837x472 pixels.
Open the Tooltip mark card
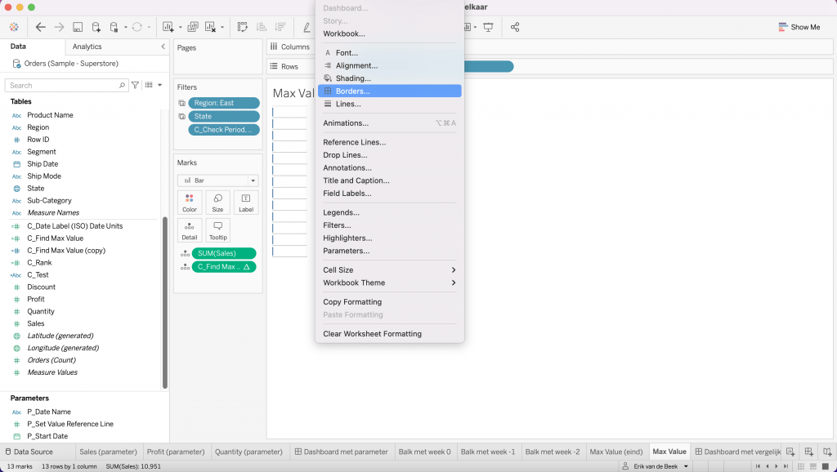[217, 230]
